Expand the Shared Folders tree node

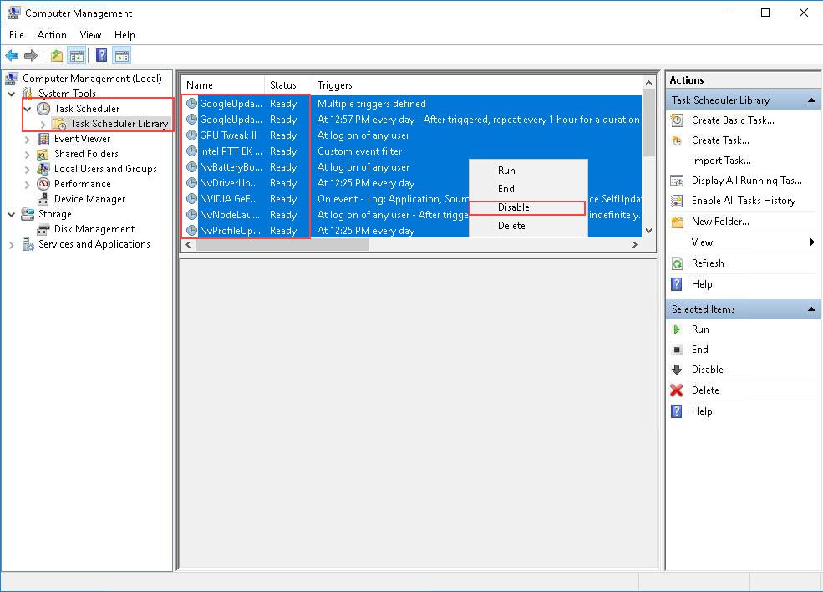(28, 155)
